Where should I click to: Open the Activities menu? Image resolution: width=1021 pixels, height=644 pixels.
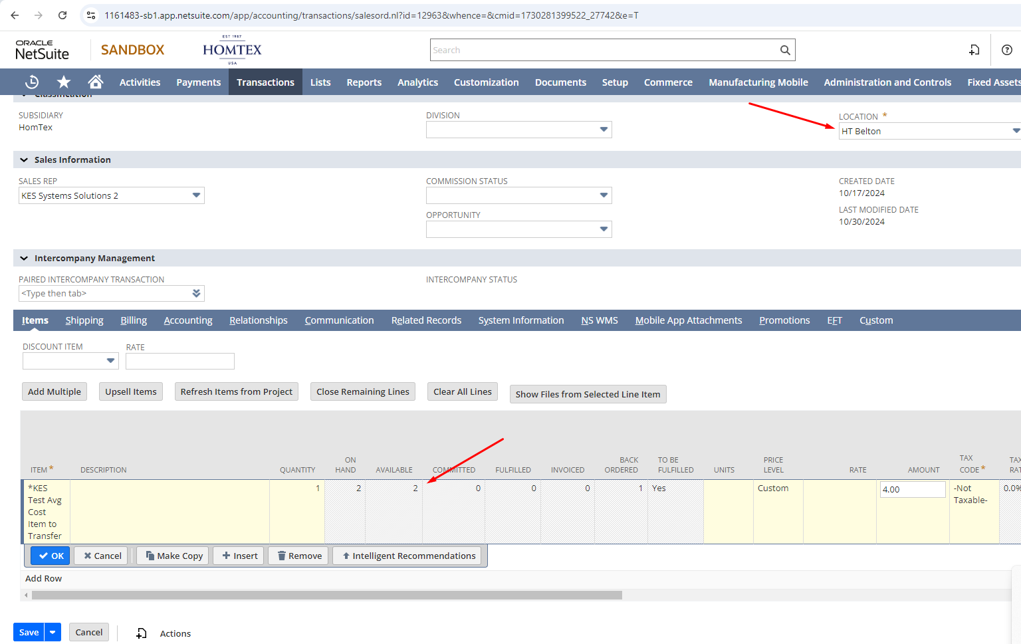pyautogui.click(x=140, y=82)
